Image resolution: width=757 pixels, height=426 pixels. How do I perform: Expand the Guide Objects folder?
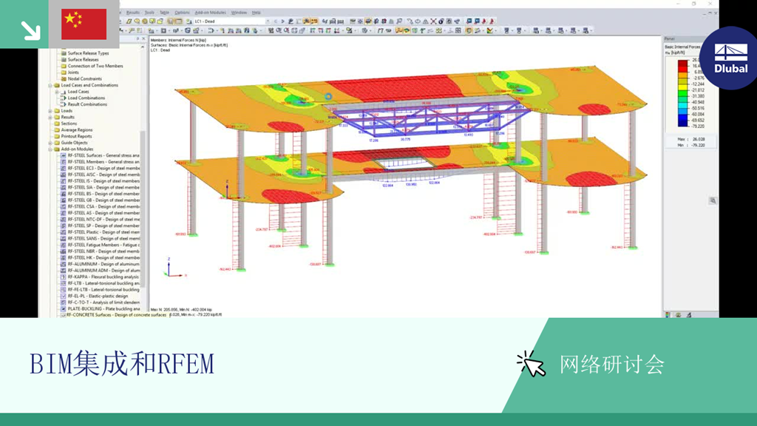[50, 143]
